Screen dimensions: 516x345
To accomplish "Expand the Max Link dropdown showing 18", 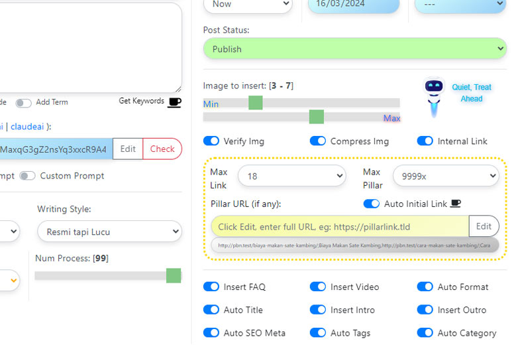I will click(291, 176).
